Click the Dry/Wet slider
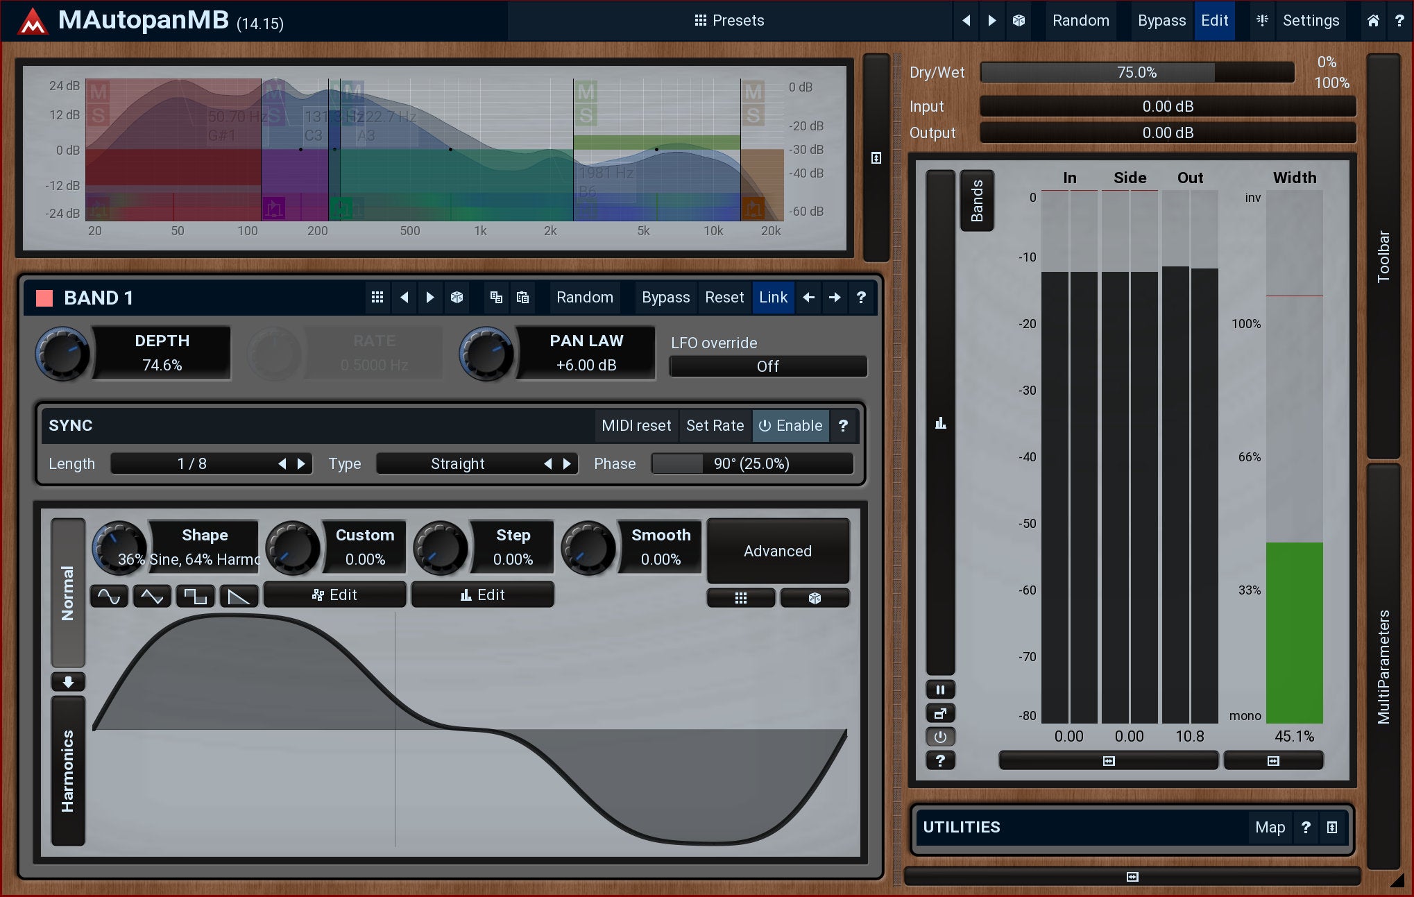 pos(1136,73)
